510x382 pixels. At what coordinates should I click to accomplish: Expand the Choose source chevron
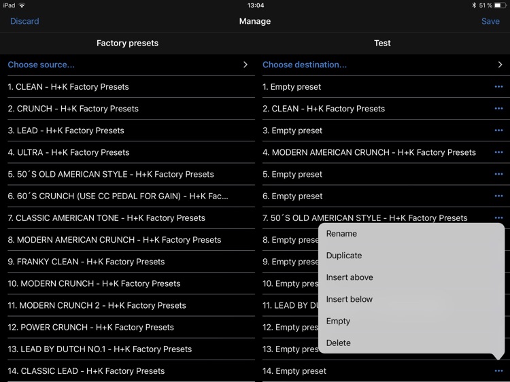245,65
